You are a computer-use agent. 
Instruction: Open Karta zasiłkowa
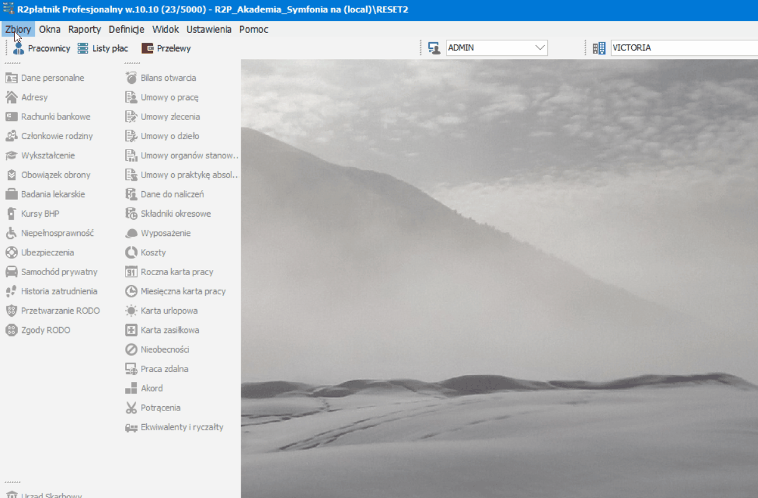coord(162,330)
